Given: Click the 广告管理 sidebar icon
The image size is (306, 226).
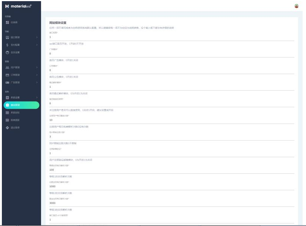Looking at the screenshot, I should pyautogui.click(x=7, y=82).
